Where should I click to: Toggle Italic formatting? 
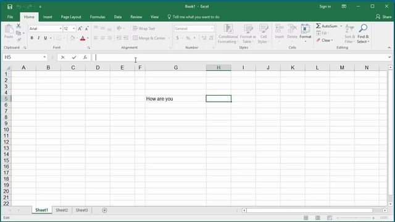click(x=38, y=38)
